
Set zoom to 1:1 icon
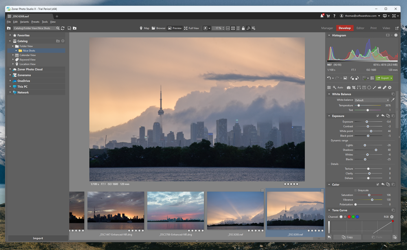pyautogui.click(x=228, y=28)
